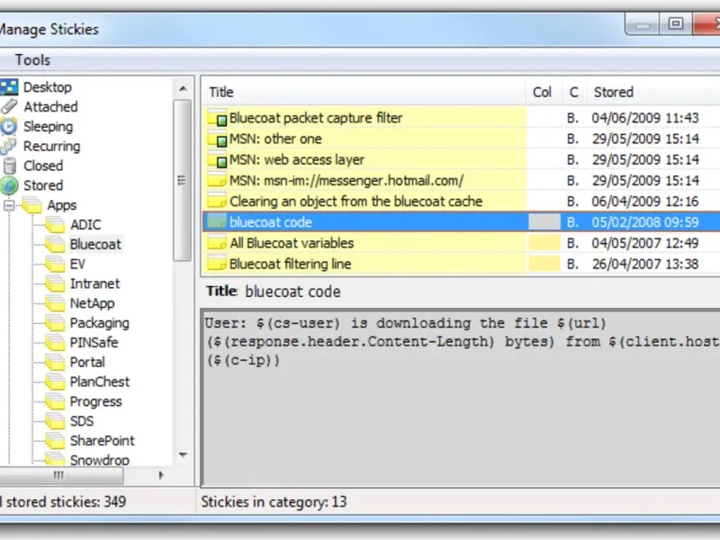The image size is (720, 540).
Task: Click date 04/06/2009 11:43 cell
Action: (645, 118)
